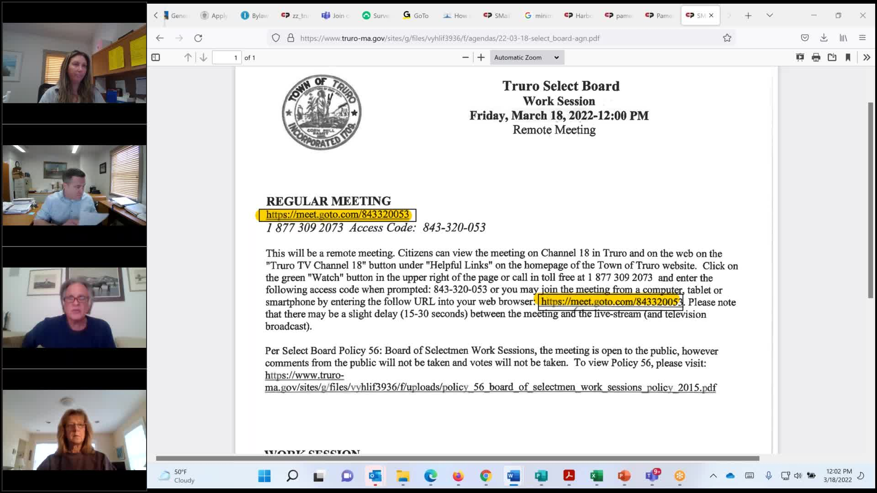The height and width of the screenshot is (493, 877).
Task: Open the volume control in the system tray
Action: click(798, 476)
